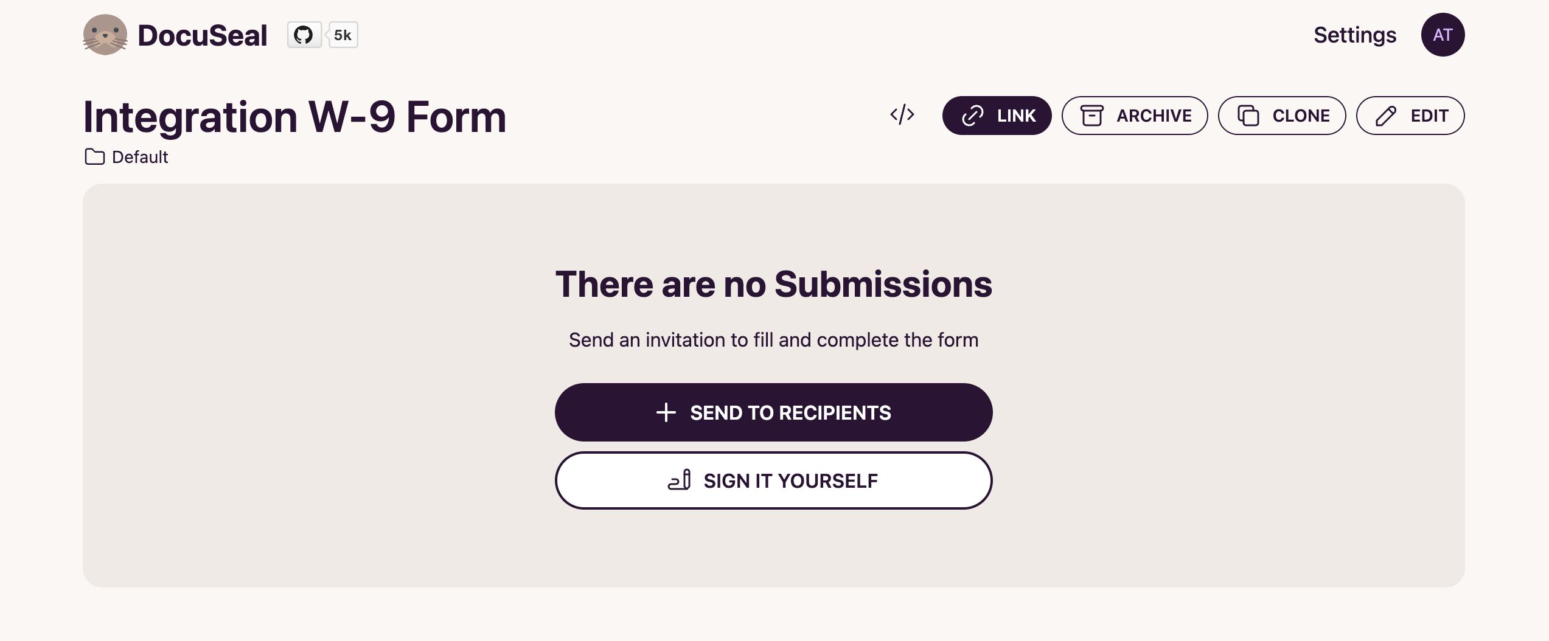This screenshot has height=641, width=1549.
Task: Click the signature pen icon
Action: (679, 480)
